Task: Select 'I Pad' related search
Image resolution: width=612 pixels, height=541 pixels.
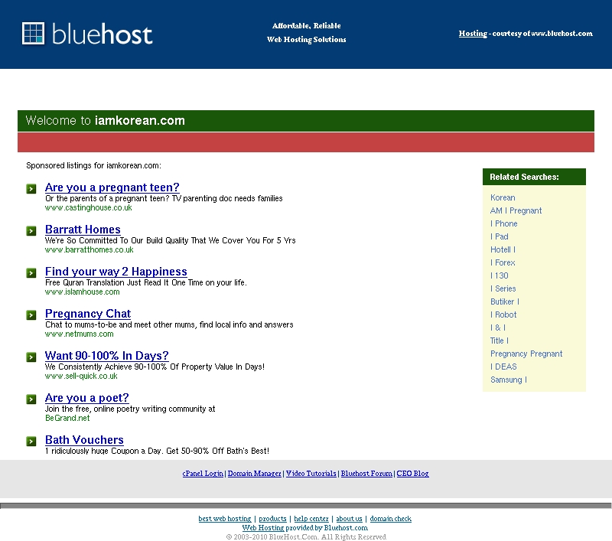Action: (500, 236)
